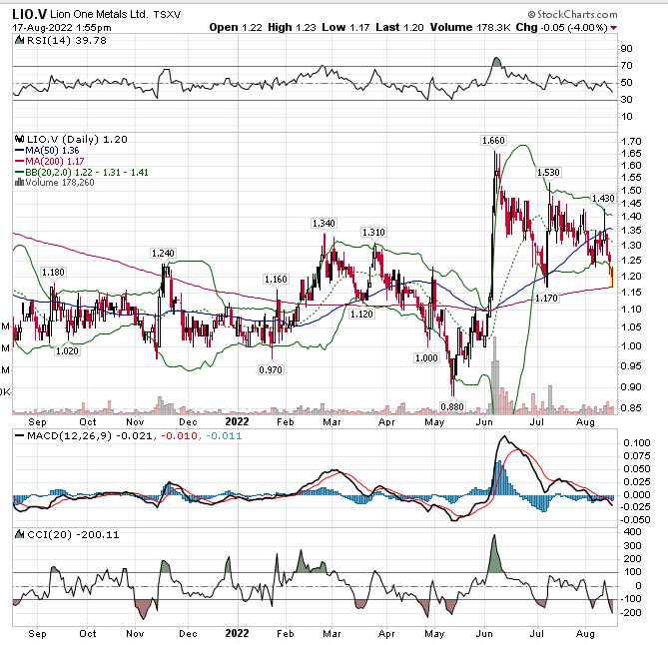Click the High 1.23 quote value
Screen dimensions: 668x645
292,28
